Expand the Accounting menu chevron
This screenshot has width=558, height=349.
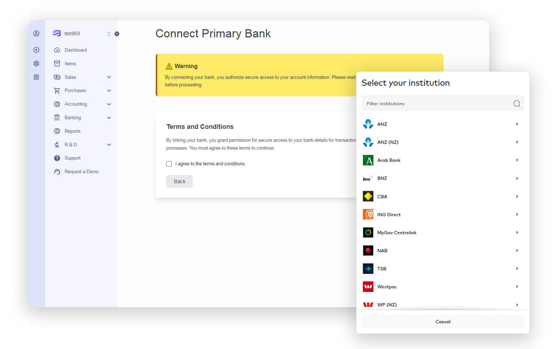(109, 104)
